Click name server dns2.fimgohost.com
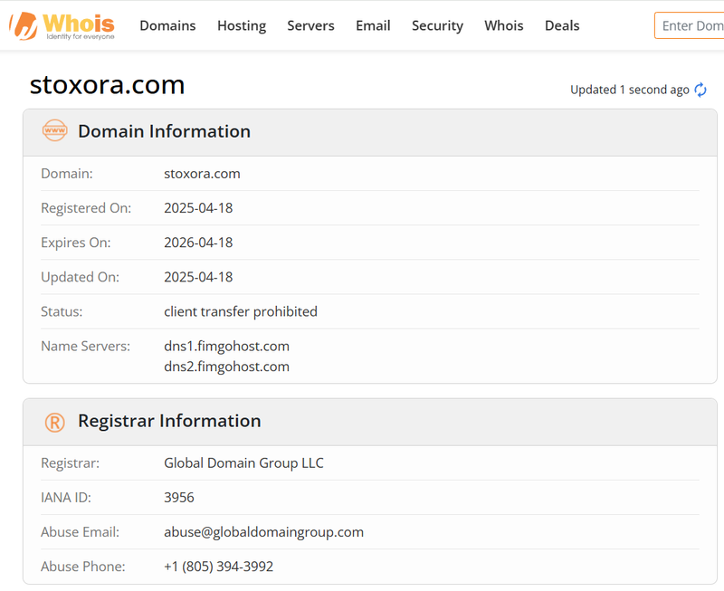This screenshot has width=724, height=591. (227, 367)
